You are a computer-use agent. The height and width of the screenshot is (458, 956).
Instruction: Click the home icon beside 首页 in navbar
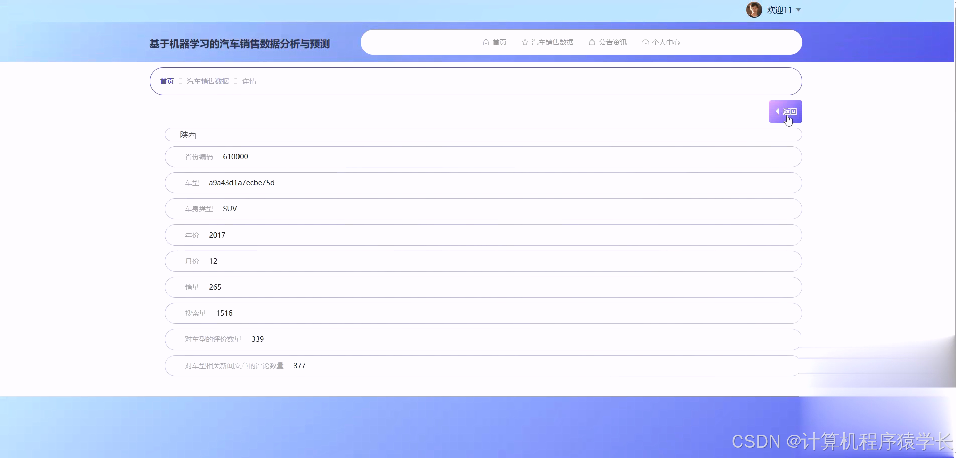click(485, 42)
